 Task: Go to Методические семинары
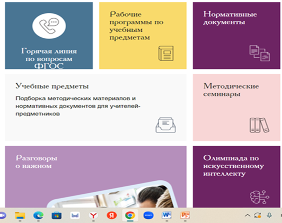[x=231, y=90]
